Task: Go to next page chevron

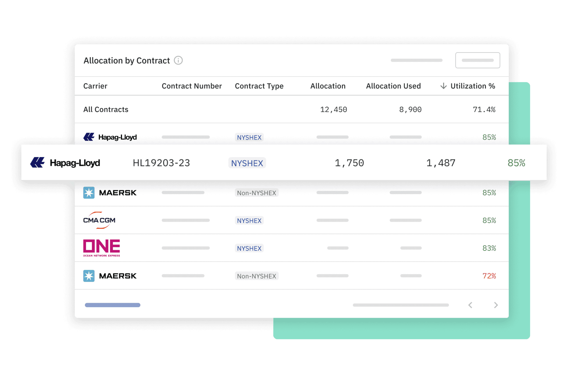Action: point(496,305)
